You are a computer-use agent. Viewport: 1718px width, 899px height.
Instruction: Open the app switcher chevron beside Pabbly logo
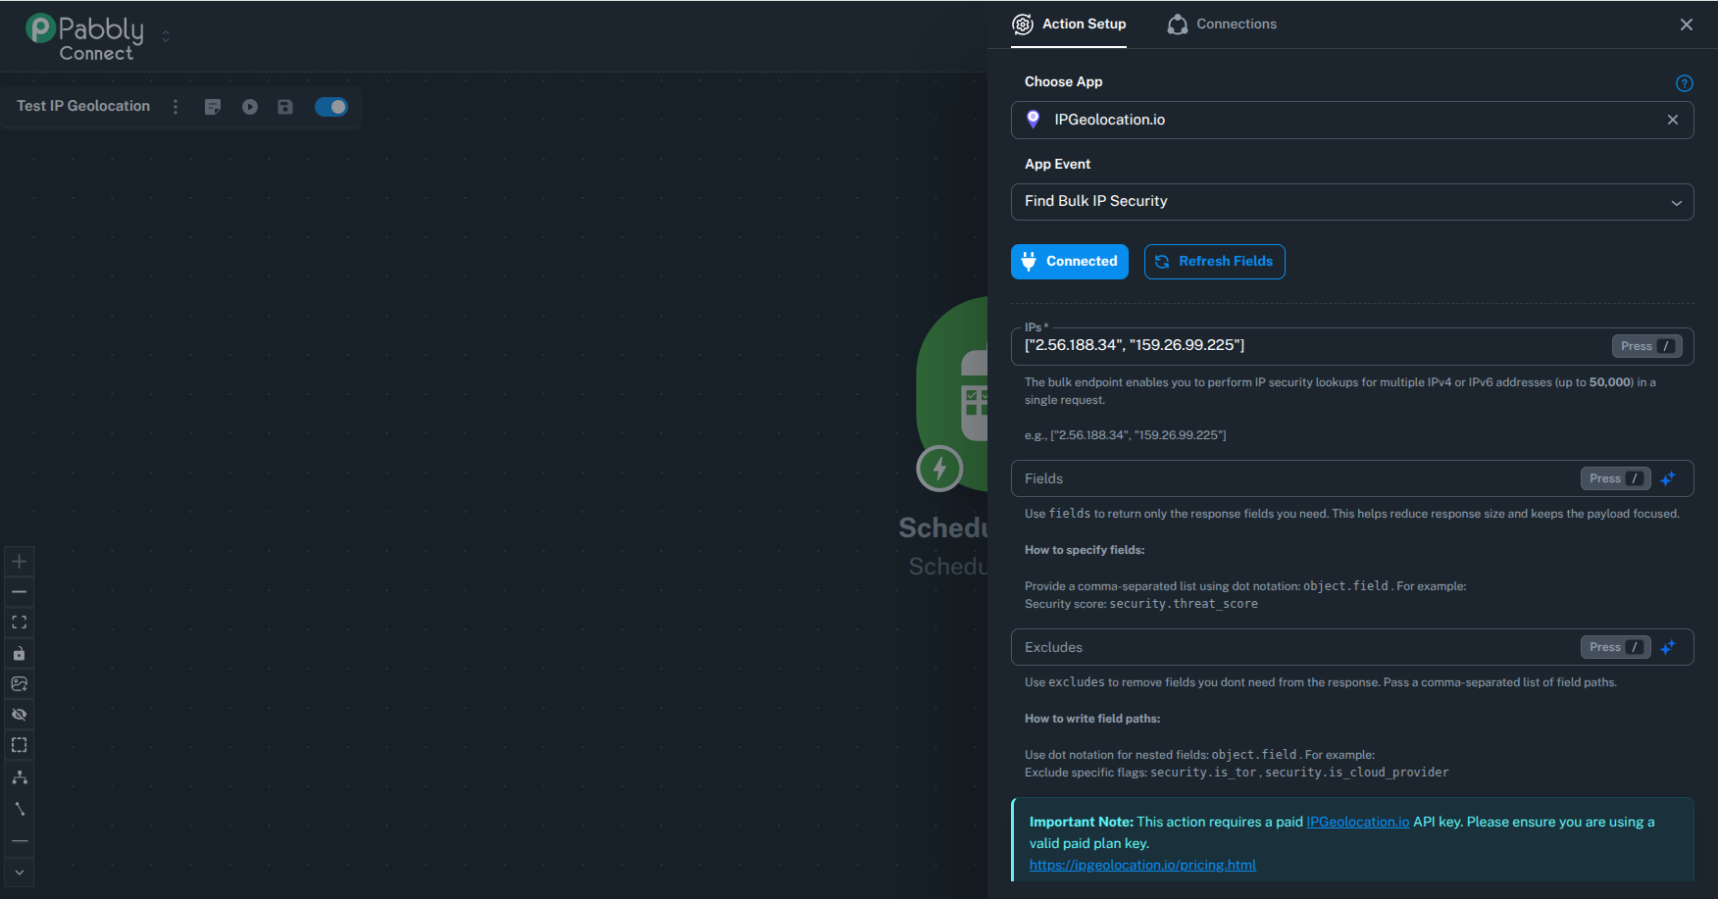click(166, 36)
